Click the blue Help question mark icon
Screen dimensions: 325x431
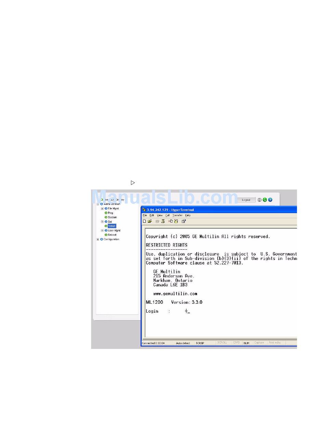click(270, 200)
